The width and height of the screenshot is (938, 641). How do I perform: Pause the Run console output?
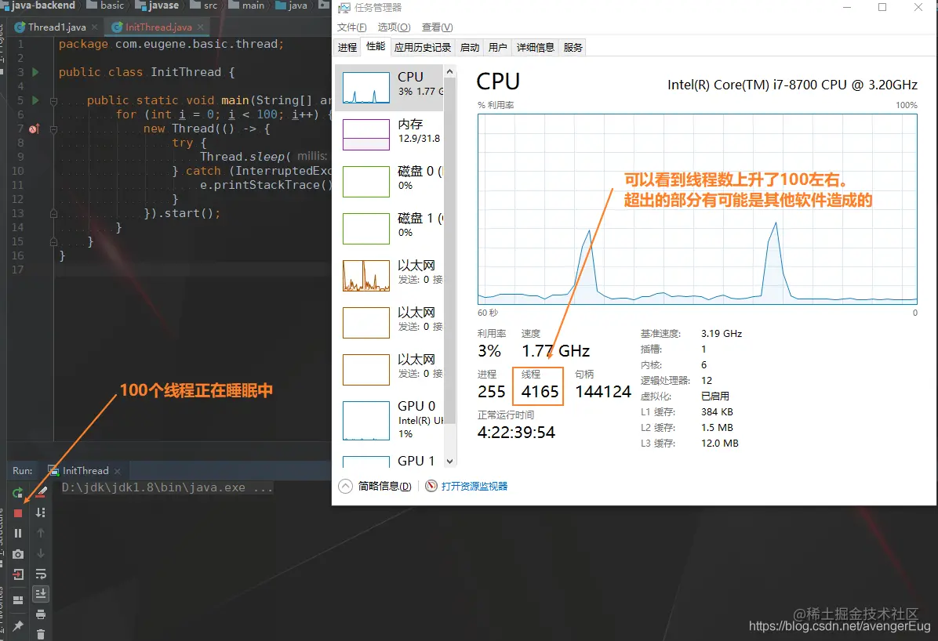pos(18,534)
